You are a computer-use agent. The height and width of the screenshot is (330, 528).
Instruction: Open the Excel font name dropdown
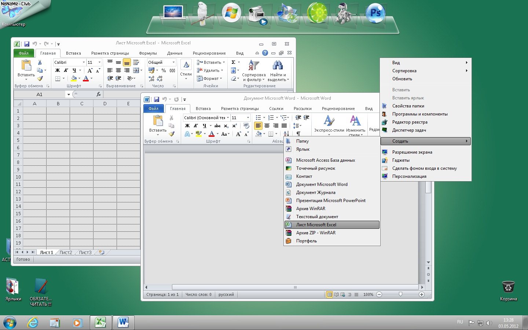pos(84,62)
